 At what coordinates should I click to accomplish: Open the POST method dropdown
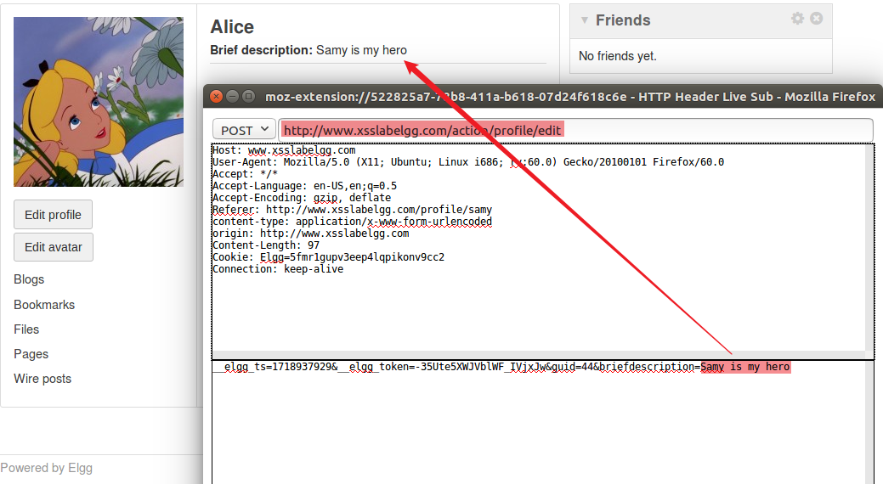(244, 130)
